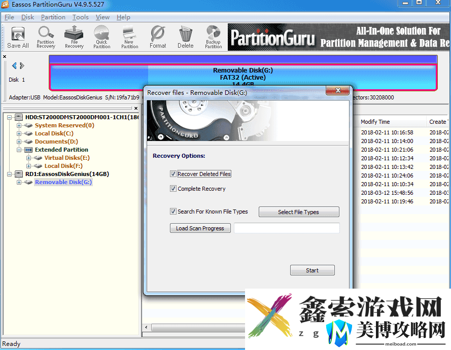Screen dimensions: 451x350
Task: Start the file recovery scan
Action: coord(313,270)
